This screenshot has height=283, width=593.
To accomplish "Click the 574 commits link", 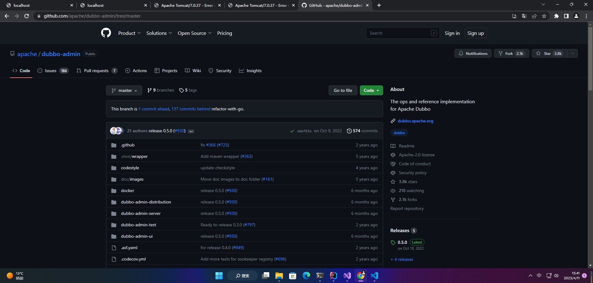I will pos(362,131).
